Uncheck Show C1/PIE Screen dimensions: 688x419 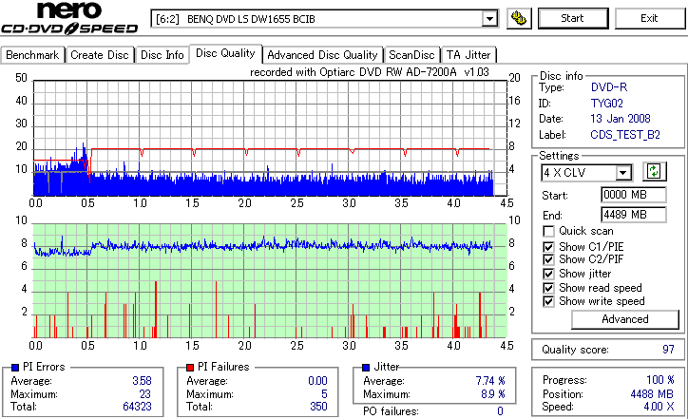point(548,247)
